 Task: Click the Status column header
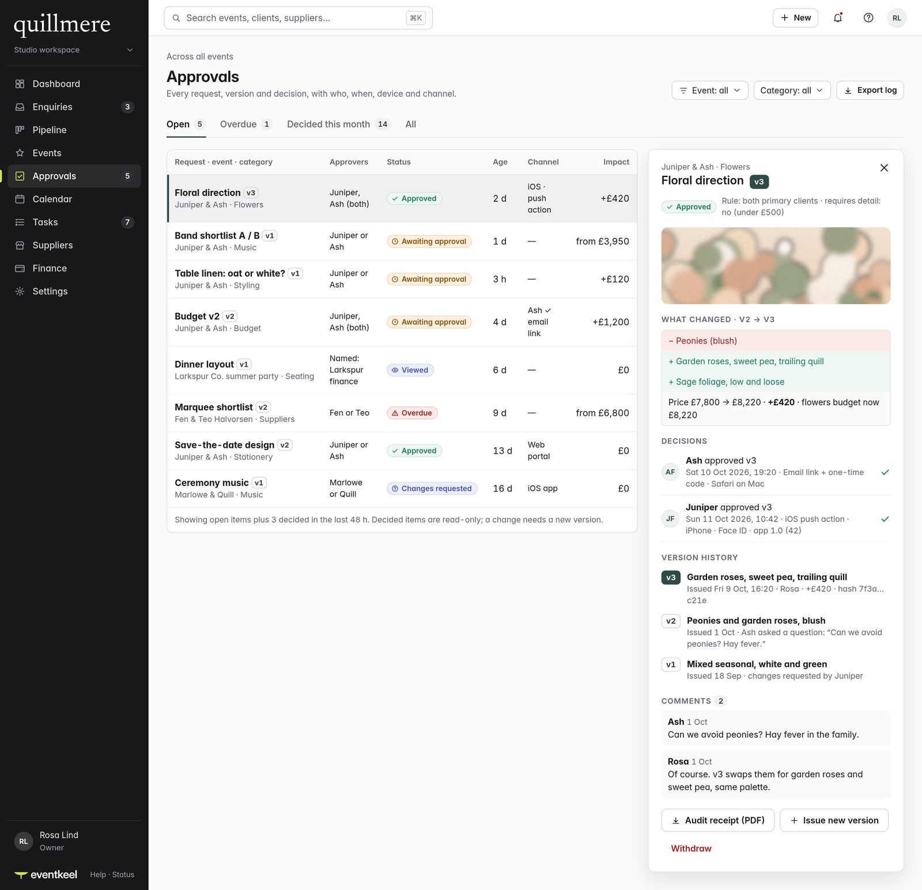pyautogui.click(x=399, y=162)
